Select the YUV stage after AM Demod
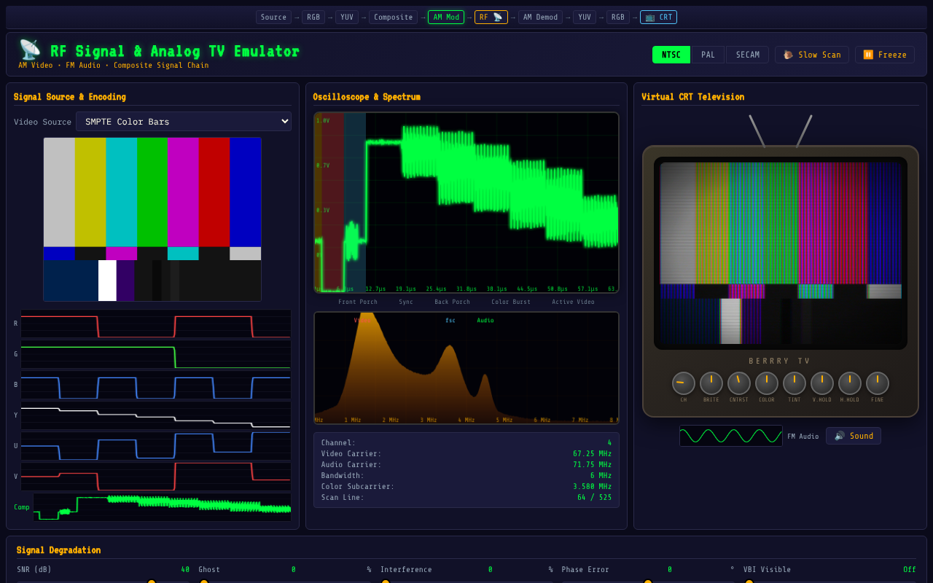 pyautogui.click(x=585, y=17)
